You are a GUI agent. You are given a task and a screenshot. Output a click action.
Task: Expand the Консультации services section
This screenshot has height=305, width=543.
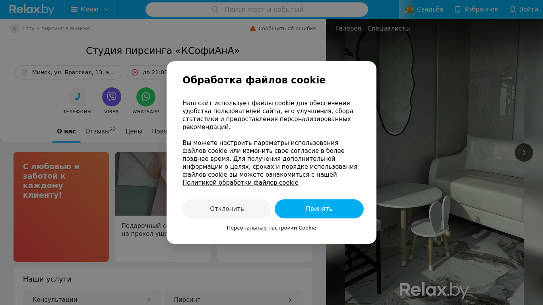coord(92,299)
